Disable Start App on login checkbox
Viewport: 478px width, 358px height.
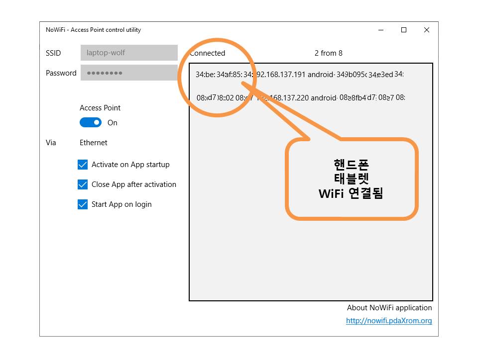pos(83,204)
